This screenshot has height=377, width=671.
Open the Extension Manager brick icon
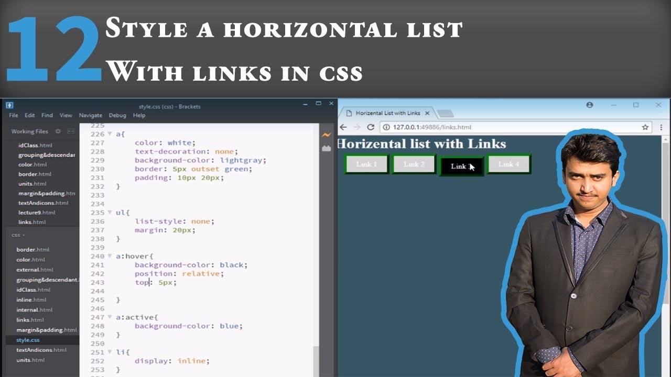click(x=327, y=149)
